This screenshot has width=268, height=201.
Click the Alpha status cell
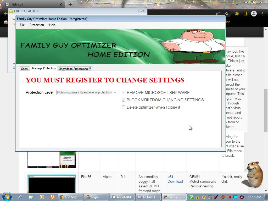(x=107, y=177)
